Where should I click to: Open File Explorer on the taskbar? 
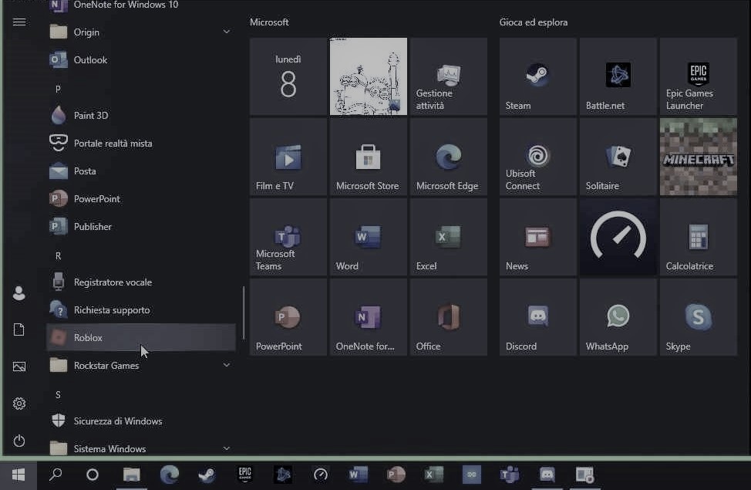click(131, 475)
